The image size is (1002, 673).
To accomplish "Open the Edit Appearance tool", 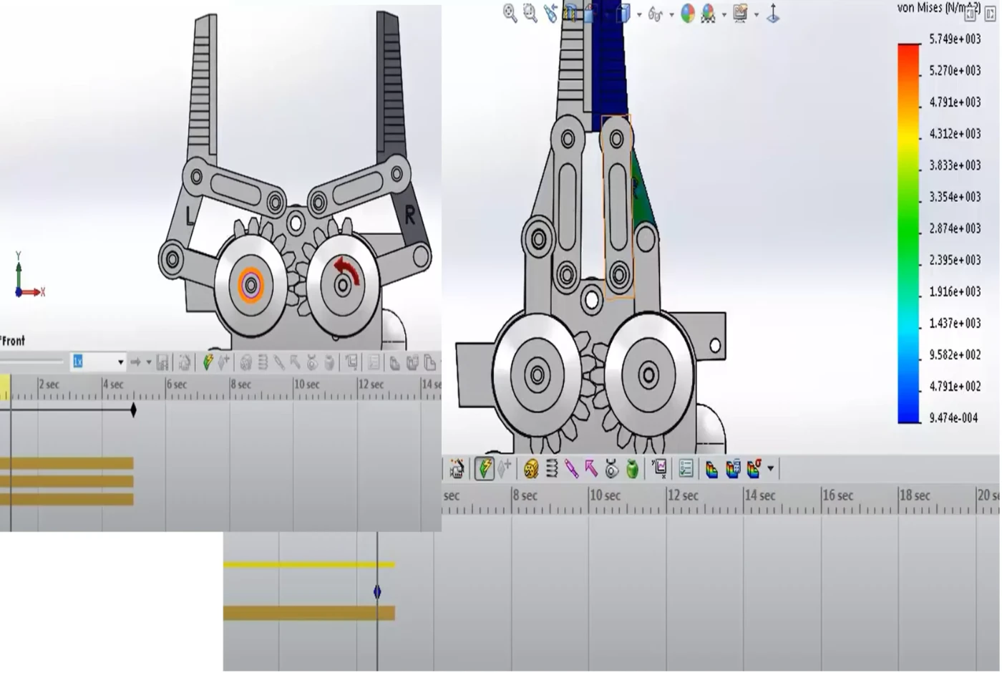I will click(x=688, y=14).
